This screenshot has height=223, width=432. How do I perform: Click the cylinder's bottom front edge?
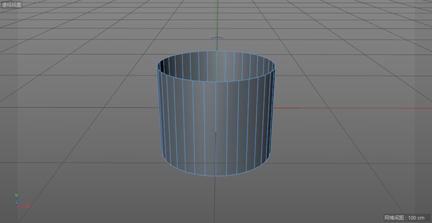tap(216, 176)
